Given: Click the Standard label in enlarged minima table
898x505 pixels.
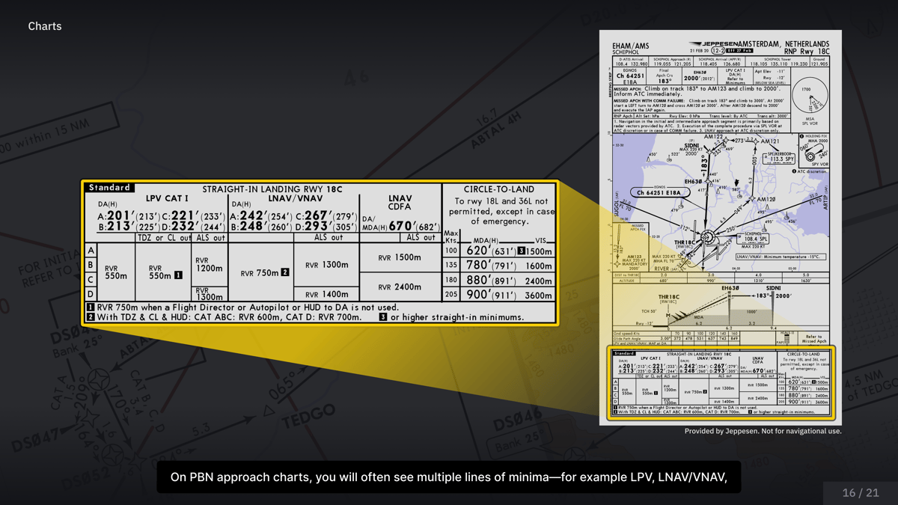Looking at the screenshot, I should [x=109, y=188].
